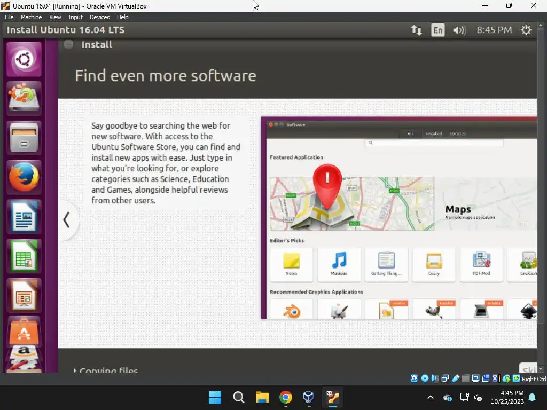Open the Windows Start menu
This screenshot has width=547, height=410.
pos(215,397)
